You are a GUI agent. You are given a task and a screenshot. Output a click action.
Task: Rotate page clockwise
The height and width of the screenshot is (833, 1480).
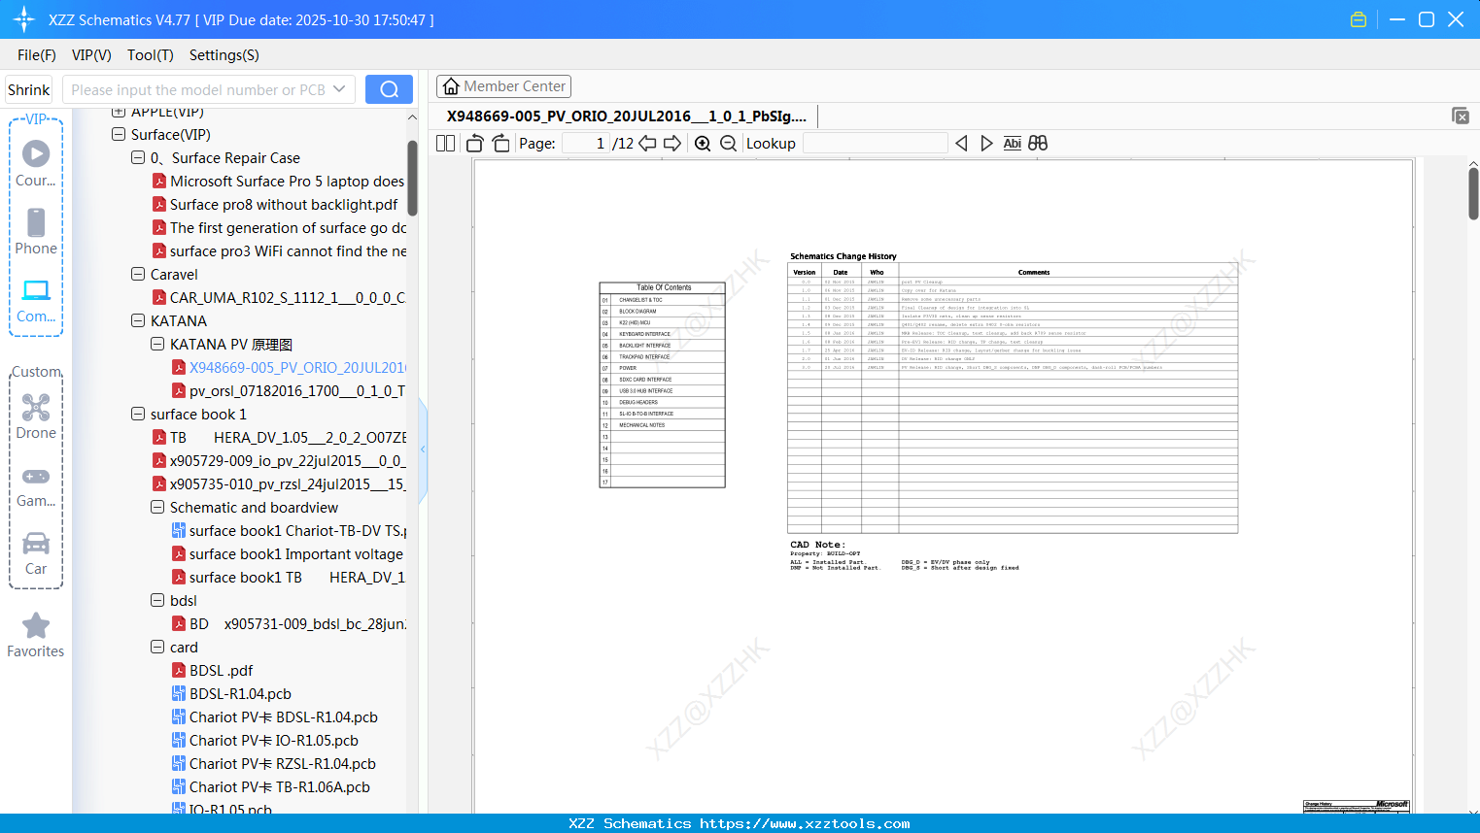501,143
